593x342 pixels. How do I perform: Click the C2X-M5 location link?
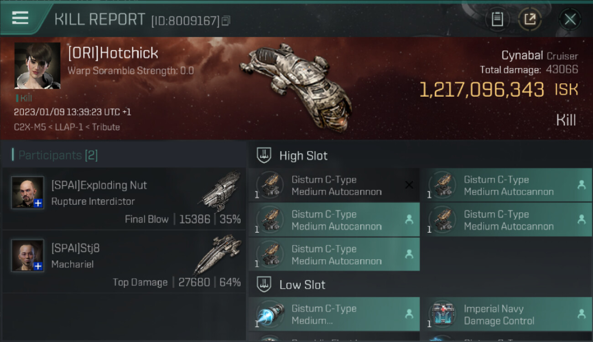(30, 127)
